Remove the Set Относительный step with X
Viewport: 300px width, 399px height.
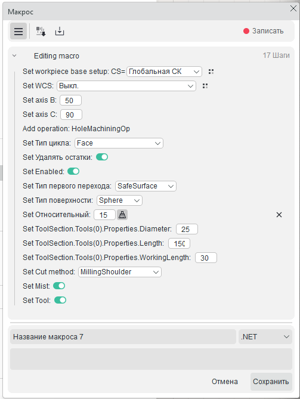279,215
